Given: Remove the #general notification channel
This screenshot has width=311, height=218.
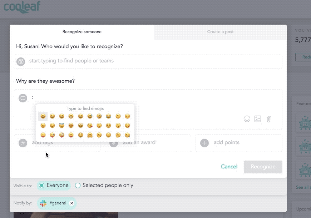Looking at the screenshot, I should click(71, 203).
